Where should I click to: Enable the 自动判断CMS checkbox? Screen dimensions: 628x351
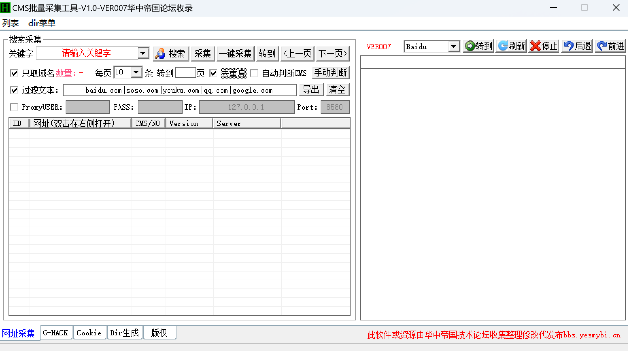[x=254, y=73]
